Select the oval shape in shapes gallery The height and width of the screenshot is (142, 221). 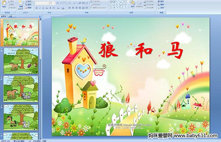pos(126,2)
